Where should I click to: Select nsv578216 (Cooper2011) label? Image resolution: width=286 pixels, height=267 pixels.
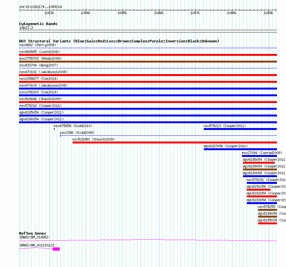[x=40, y=106]
